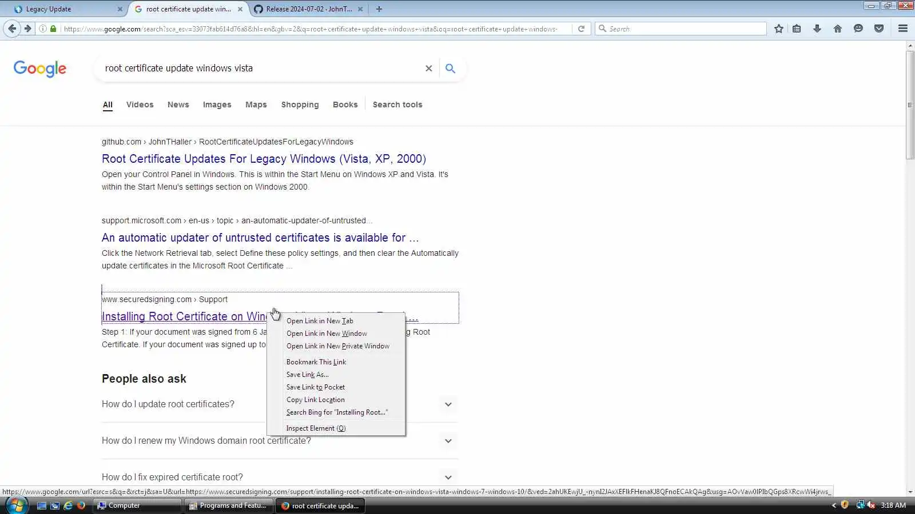Open "An automatic updater of untrusted certificates" result
Viewport: 915px width, 514px height.
[260, 238]
